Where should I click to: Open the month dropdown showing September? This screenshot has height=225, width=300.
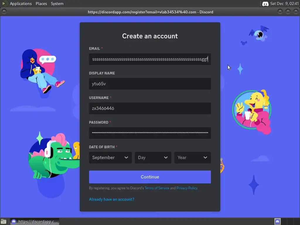pos(110,157)
